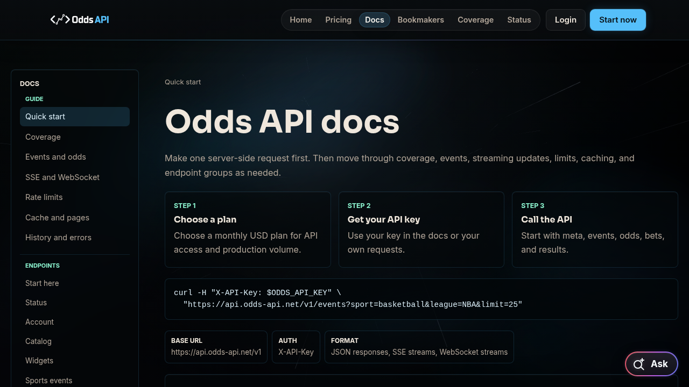Image resolution: width=689 pixels, height=387 pixels.
Task: Open the Widgets endpoint section
Action: coord(75,361)
